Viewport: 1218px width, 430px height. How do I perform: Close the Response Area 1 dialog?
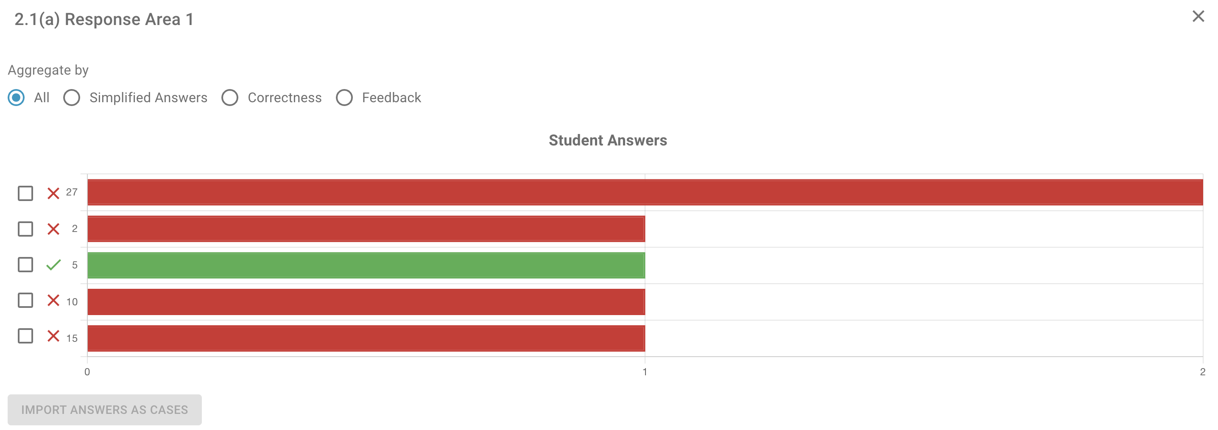point(1198,17)
